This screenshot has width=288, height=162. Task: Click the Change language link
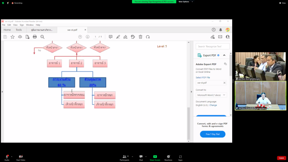(213, 105)
